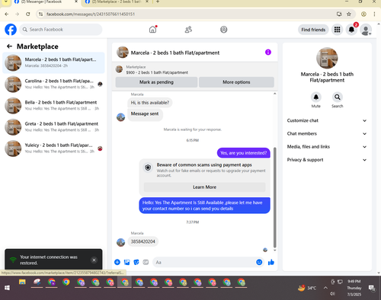381x300 pixels.
Task: Go back using the arrow beside Marketplace
Action: pos(9,46)
